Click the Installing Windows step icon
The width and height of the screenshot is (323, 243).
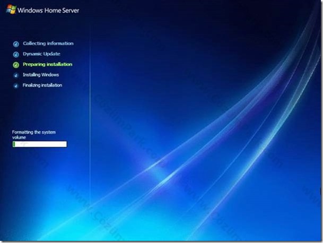click(x=16, y=75)
